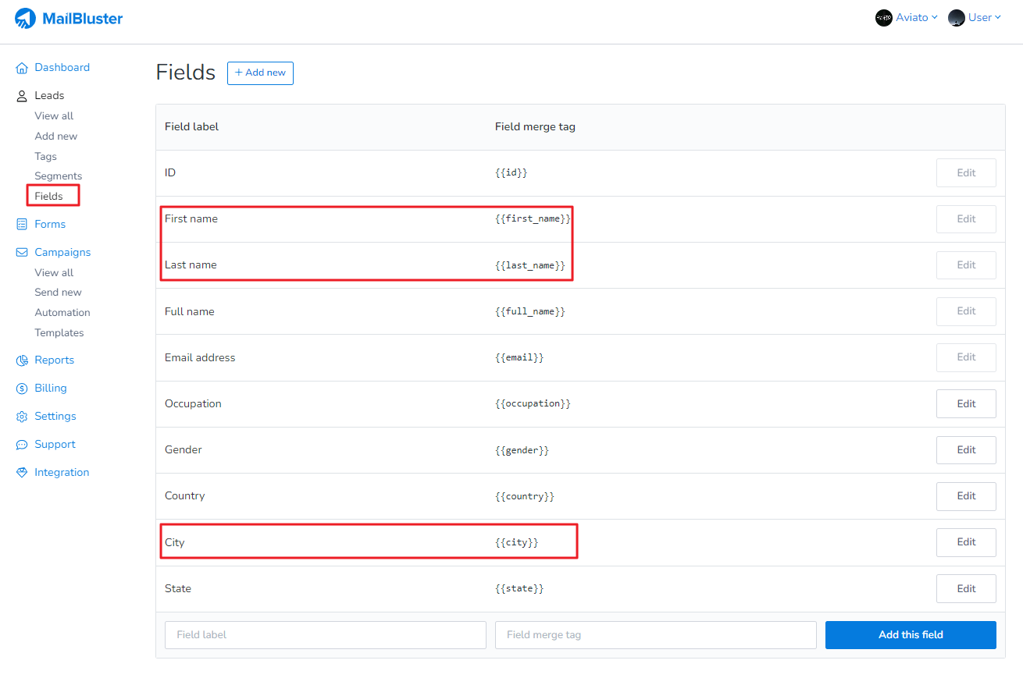Click the Billing dollar icon
1023x678 pixels.
coord(22,389)
